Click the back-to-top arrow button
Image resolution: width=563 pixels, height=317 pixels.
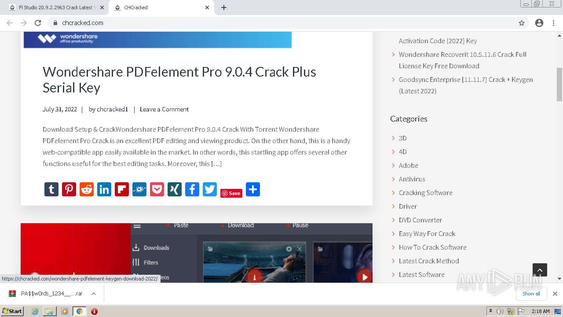click(x=540, y=270)
